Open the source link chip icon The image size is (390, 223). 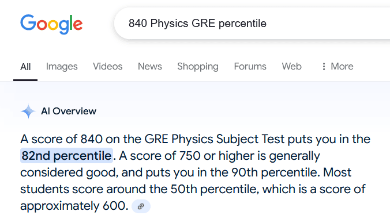(x=141, y=206)
